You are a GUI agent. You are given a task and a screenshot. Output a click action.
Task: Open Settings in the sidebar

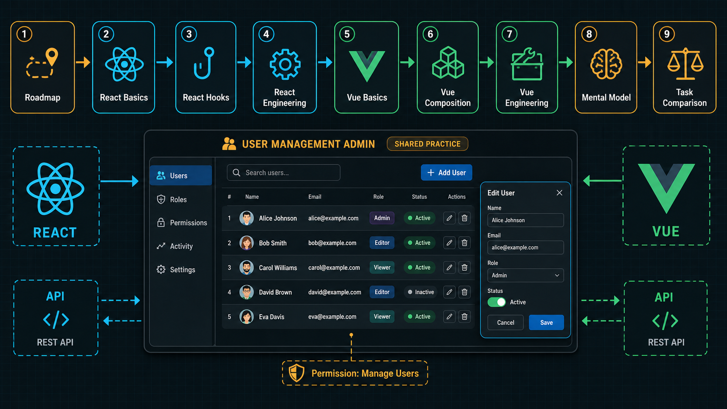pos(181,269)
